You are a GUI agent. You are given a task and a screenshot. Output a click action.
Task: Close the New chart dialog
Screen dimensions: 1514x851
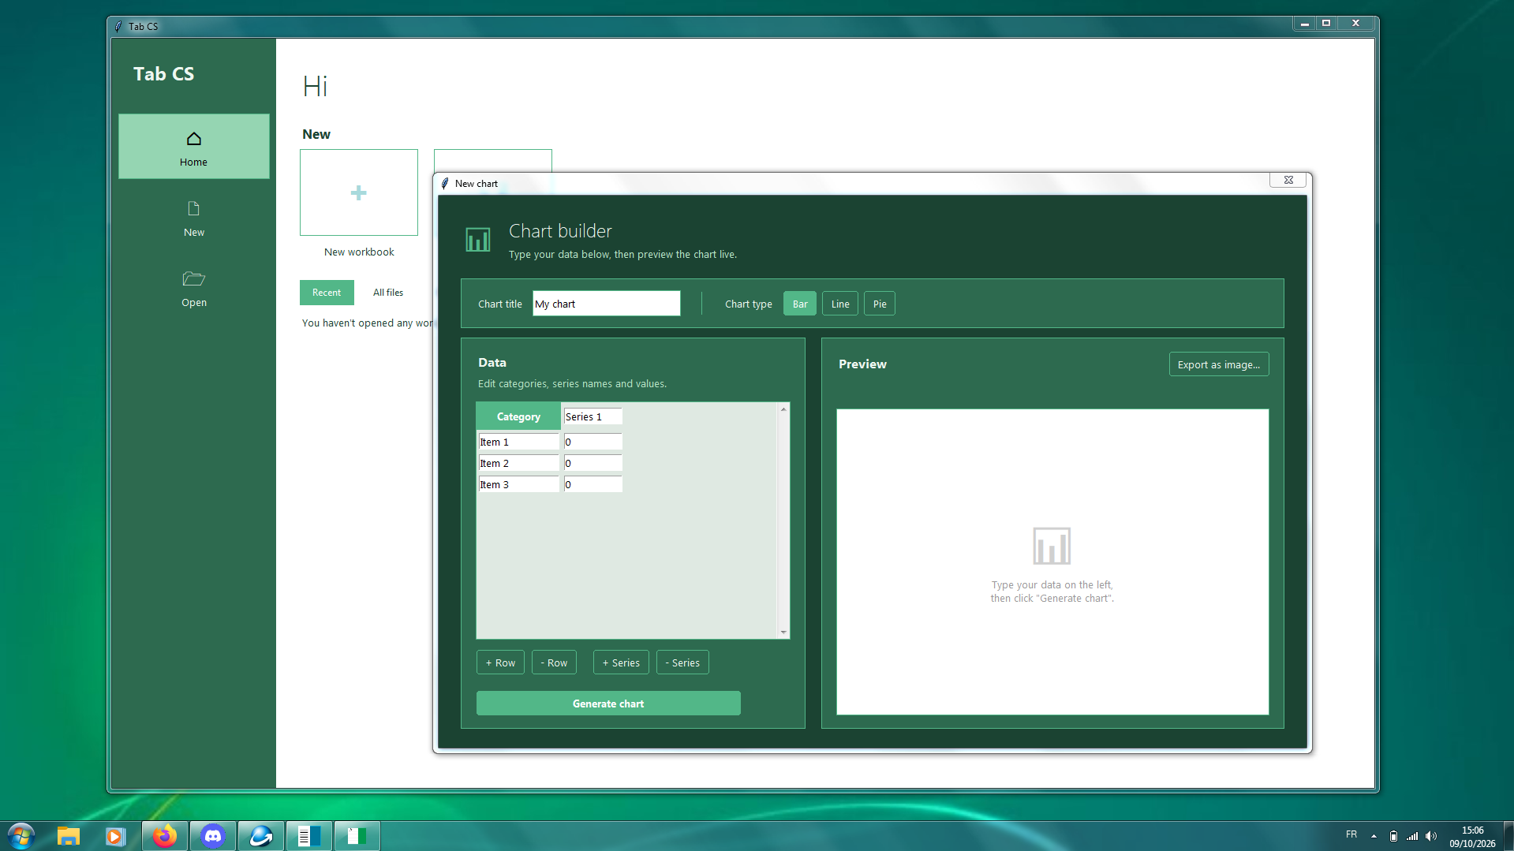[x=1288, y=181]
